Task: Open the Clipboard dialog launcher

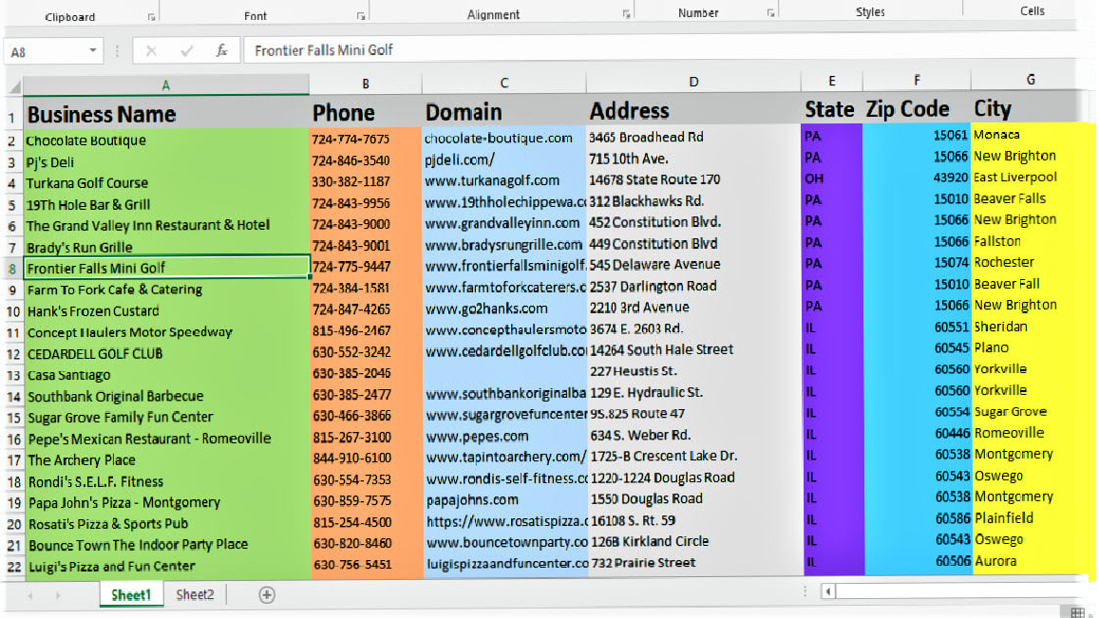Action: coord(151,17)
